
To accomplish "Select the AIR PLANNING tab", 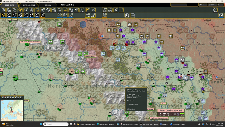I will pos(67,5).
